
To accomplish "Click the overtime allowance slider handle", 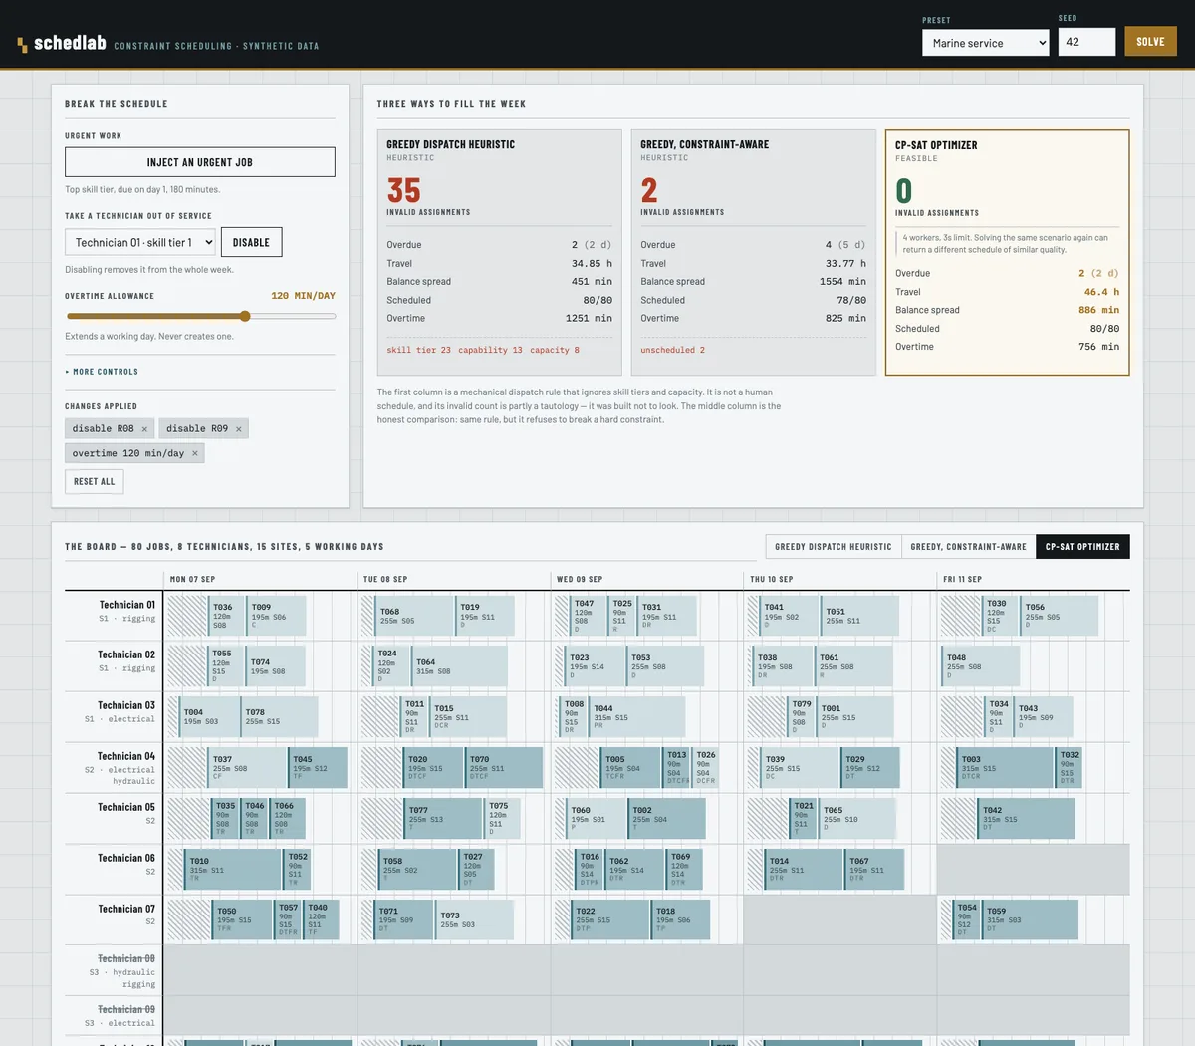I will pos(245,316).
